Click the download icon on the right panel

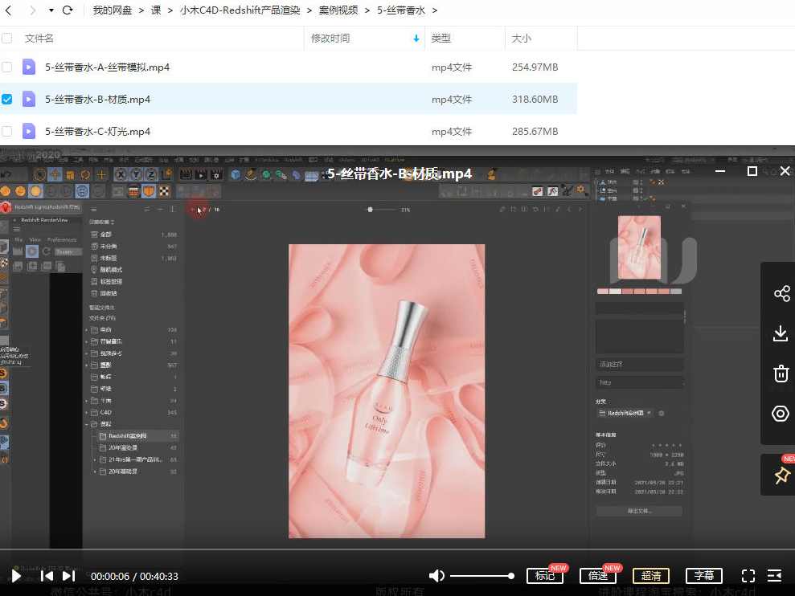click(781, 333)
